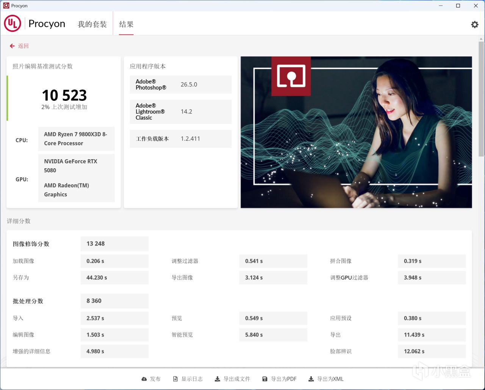Viewport: 485px width, 390px height.
Task: Click the 导出 value 11.439 s
Action: (x=432, y=335)
